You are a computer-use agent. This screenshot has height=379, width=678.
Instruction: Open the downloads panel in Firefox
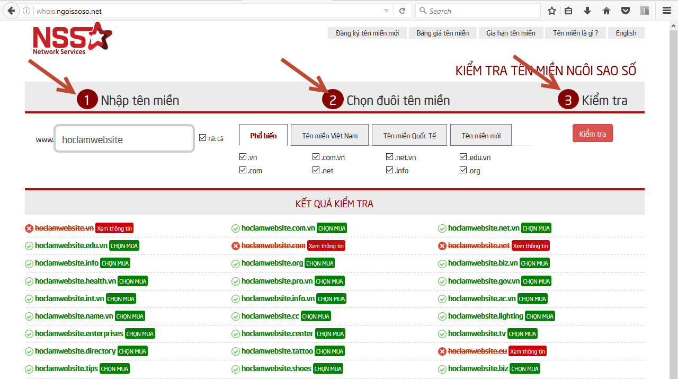pyautogui.click(x=587, y=11)
